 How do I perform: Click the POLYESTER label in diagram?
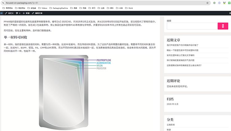(x=101, y=68)
